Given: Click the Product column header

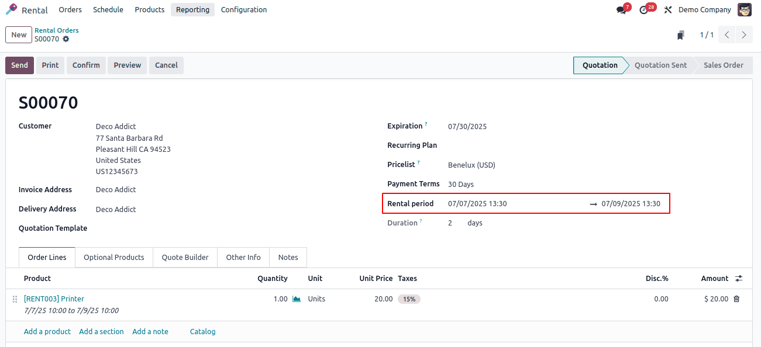Looking at the screenshot, I should pos(37,279).
